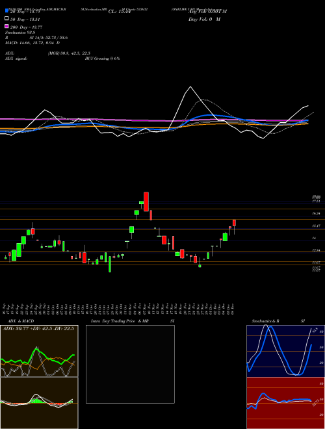Click the magenta 200 Day legend swatch
The width and height of the screenshot is (325, 429).
tap(6, 26)
